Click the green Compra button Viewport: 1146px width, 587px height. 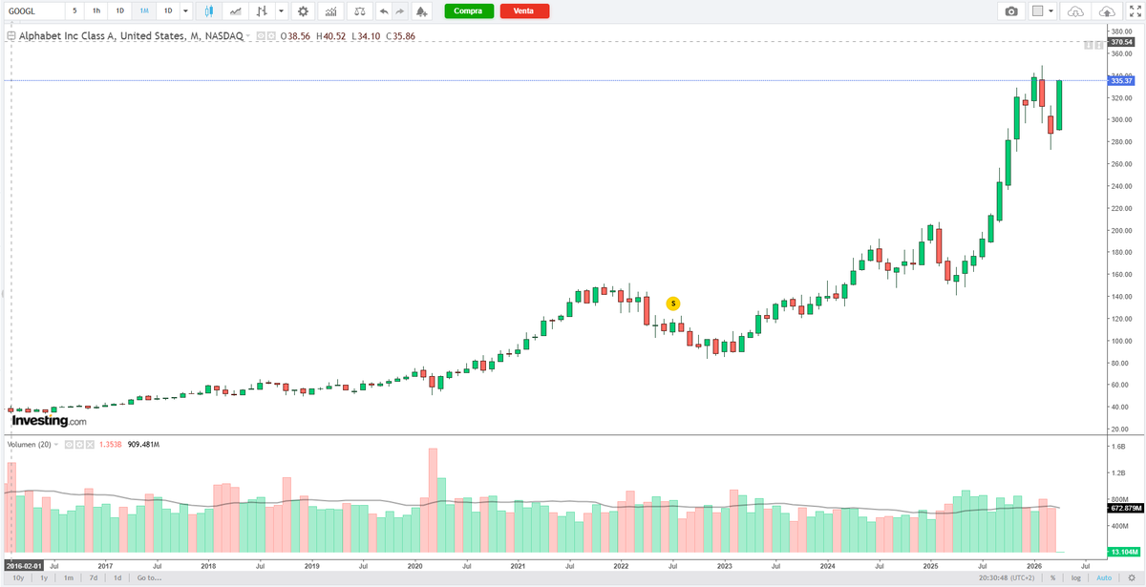pyautogui.click(x=469, y=11)
